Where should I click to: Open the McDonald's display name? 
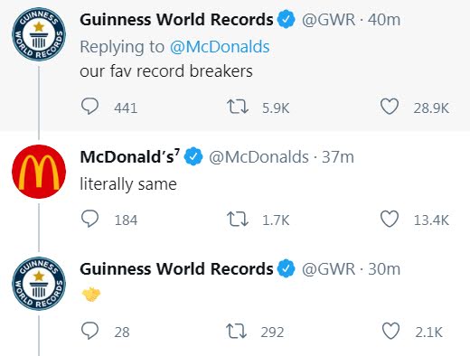click(130, 157)
